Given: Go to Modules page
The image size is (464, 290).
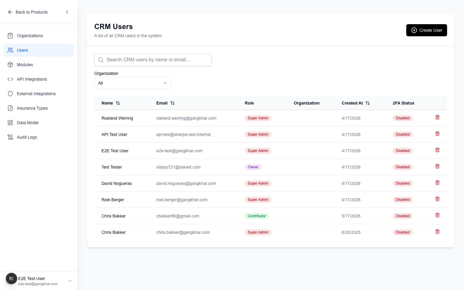Looking at the screenshot, I should (x=39, y=65).
